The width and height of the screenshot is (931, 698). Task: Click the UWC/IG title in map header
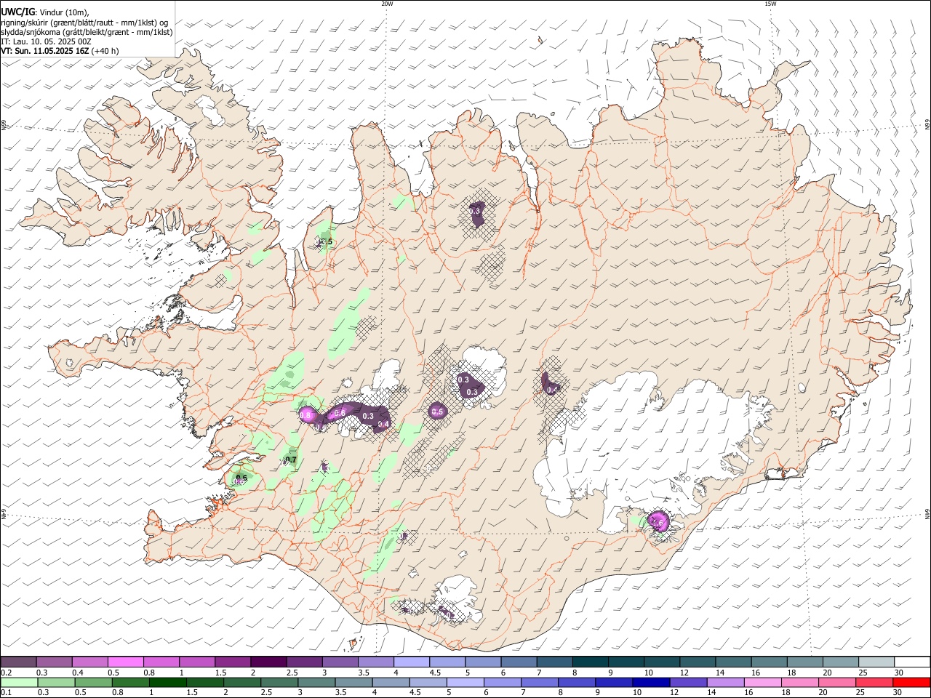(x=18, y=12)
